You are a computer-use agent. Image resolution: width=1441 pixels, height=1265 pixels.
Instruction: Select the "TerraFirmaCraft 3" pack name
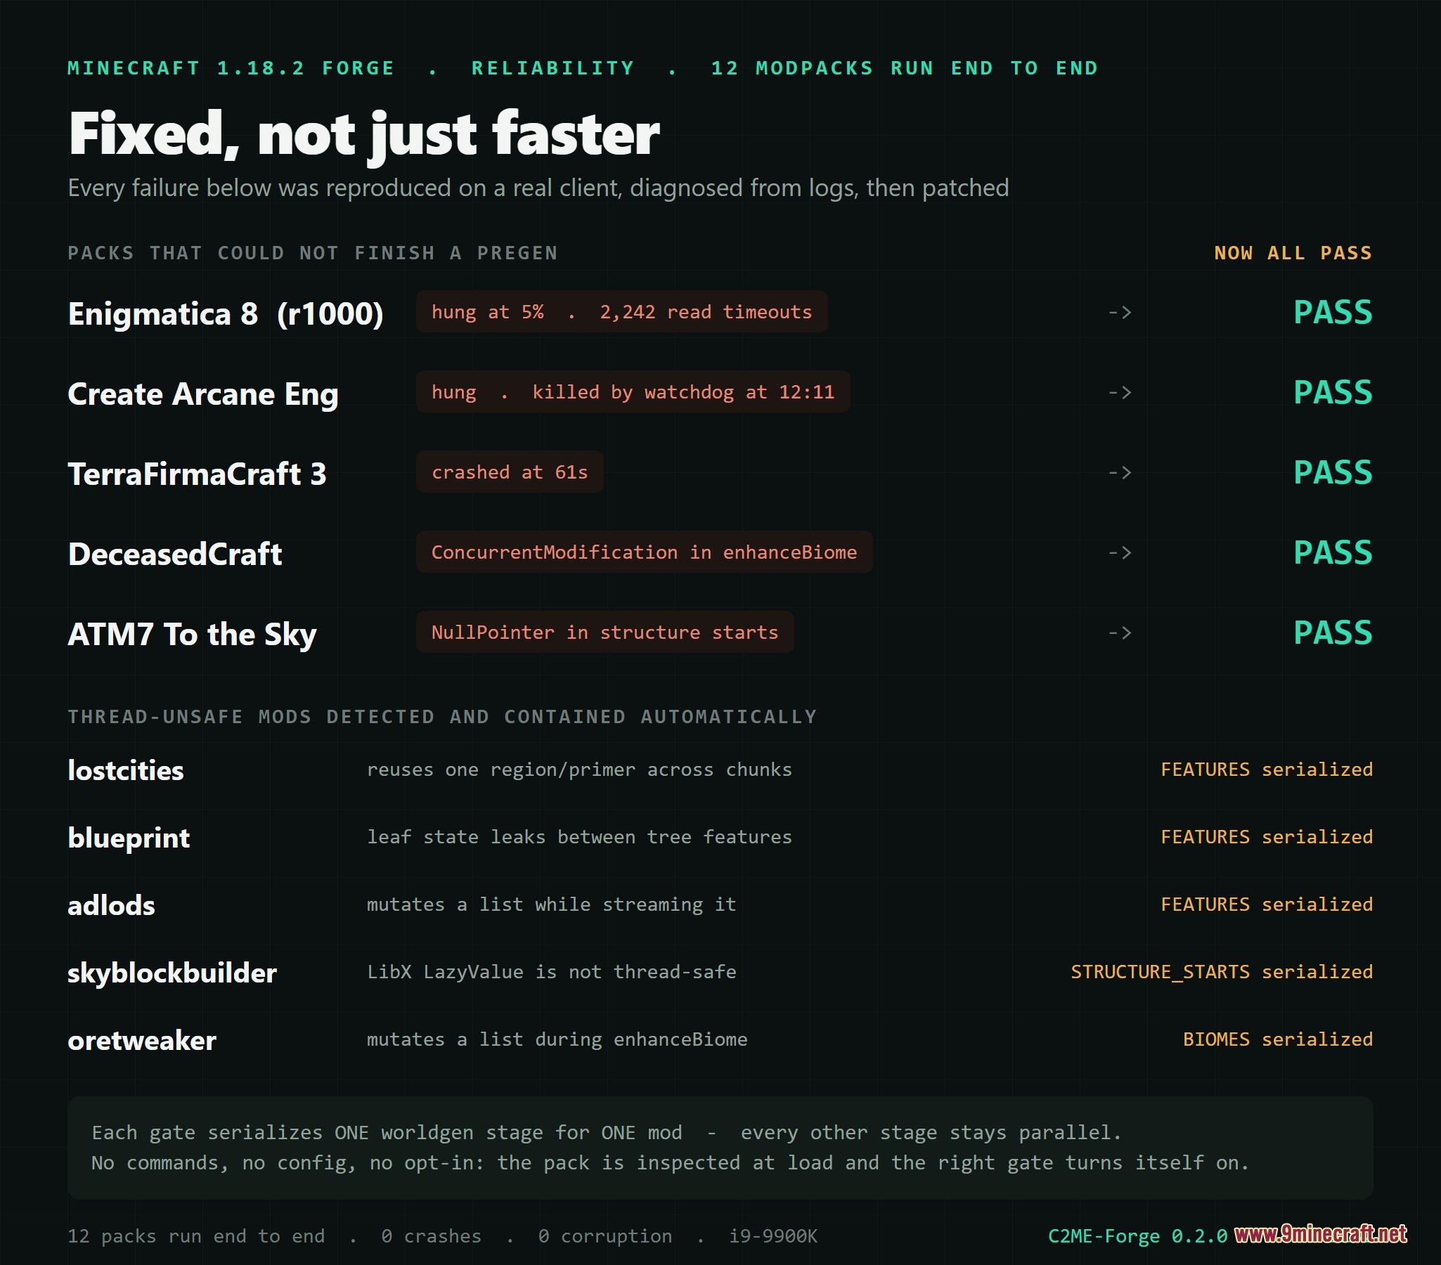(198, 474)
